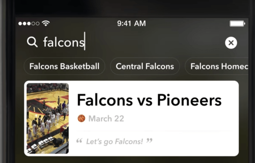Open the Falcons vs Pioneers title
Viewport: 255px width, 163px height.
[x=149, y=100]
